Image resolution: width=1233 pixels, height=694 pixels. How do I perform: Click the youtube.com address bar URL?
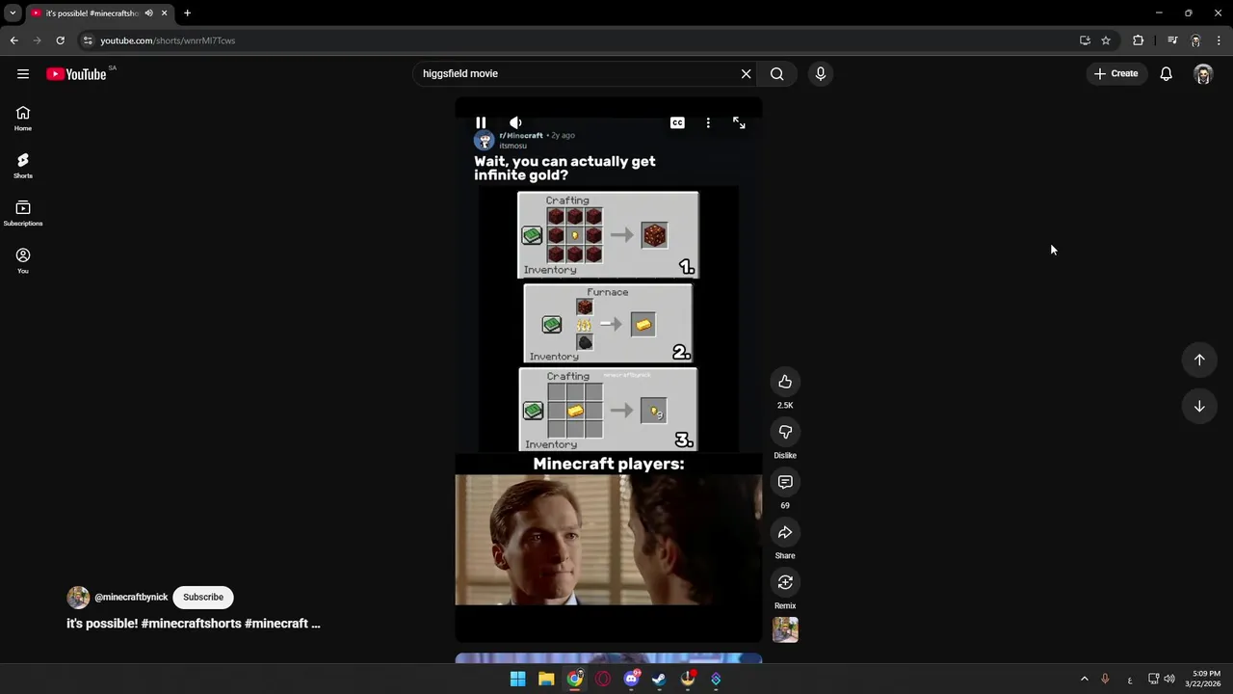168,40
